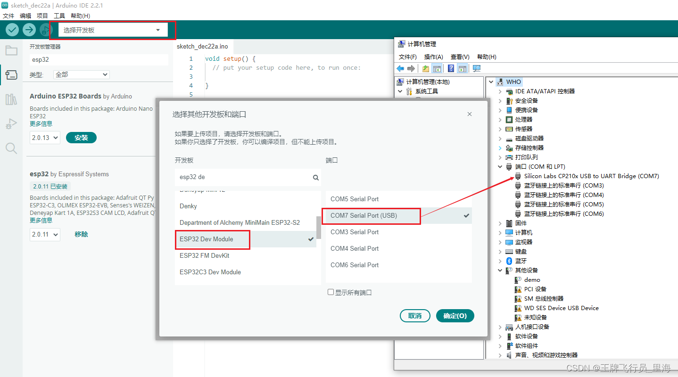This screenshot has width=678, height=377.
Task: Click the Help icon in Computer Management toolbar
Action: click(x=451, y=69)
